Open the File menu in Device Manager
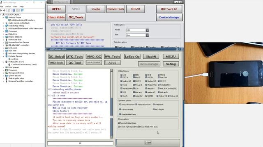Viewport: 263px width, 147px height. [2, 7]
